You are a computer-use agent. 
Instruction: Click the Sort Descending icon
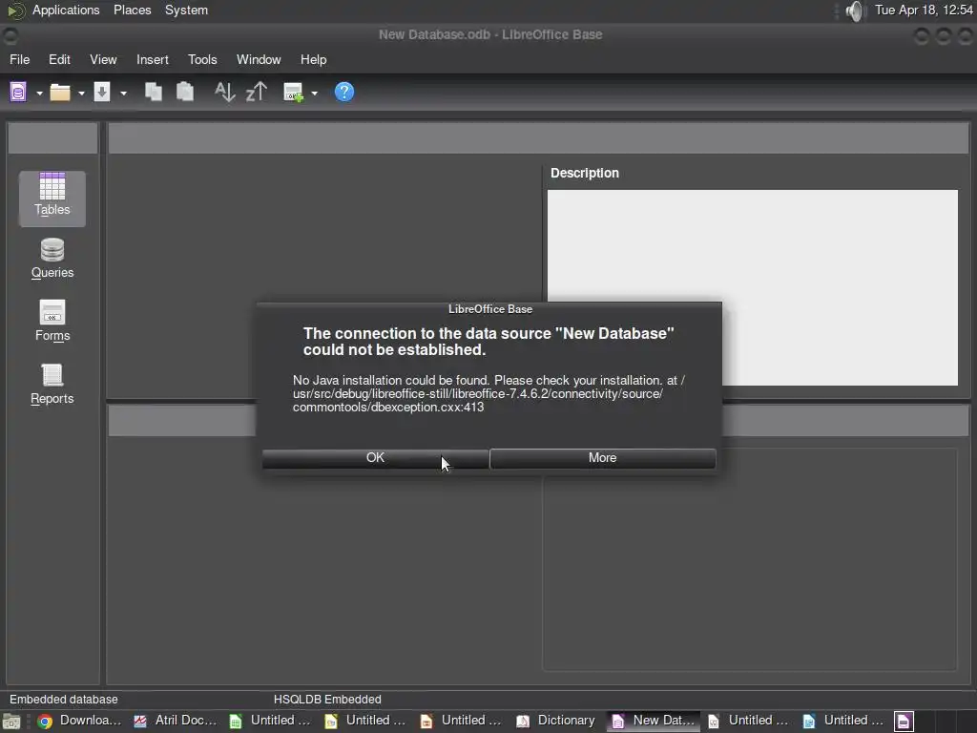coord(257,92)
